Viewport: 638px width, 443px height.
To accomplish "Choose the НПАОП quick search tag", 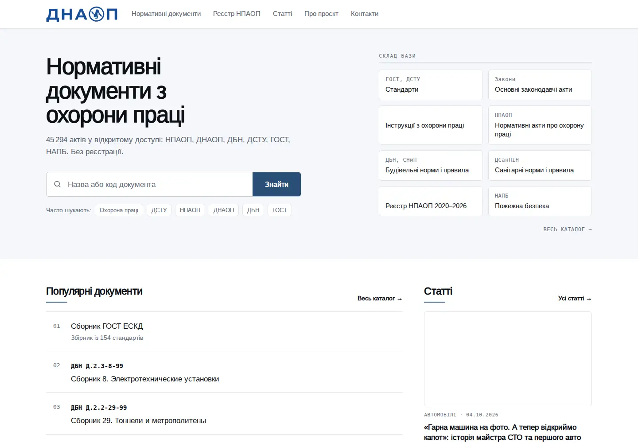I will pyautogui.click(x=190, y=210).
